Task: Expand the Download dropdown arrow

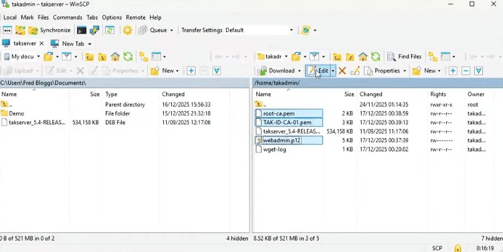Action: tap(300, 71)
